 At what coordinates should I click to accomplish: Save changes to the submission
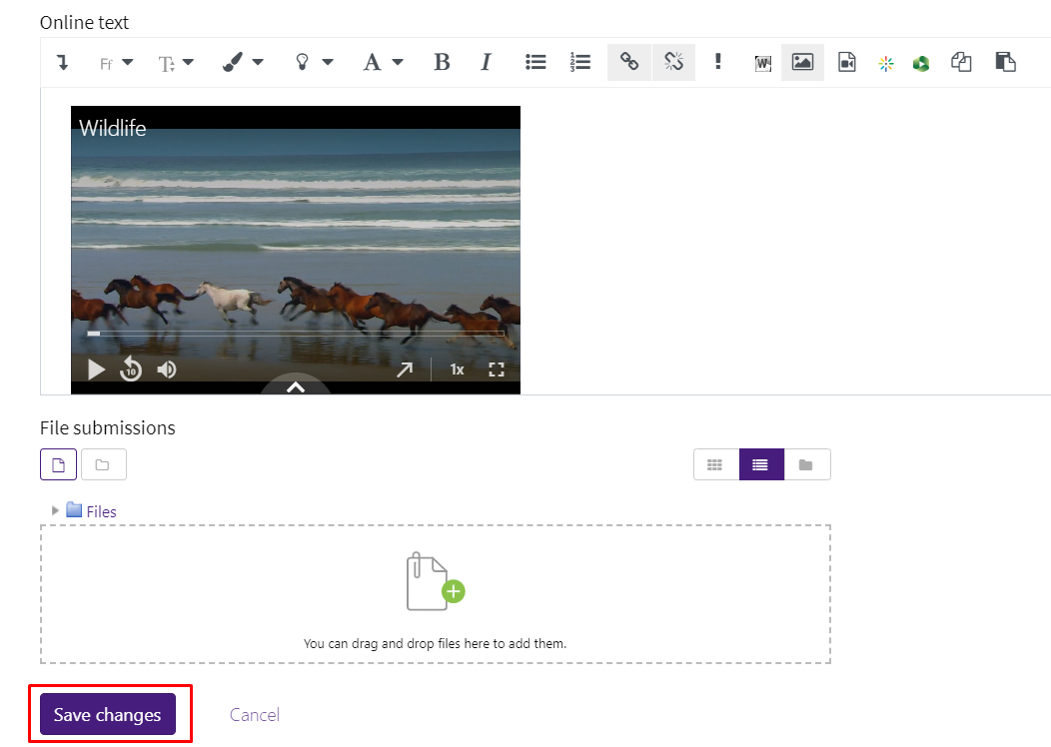(x=107, y=714)
